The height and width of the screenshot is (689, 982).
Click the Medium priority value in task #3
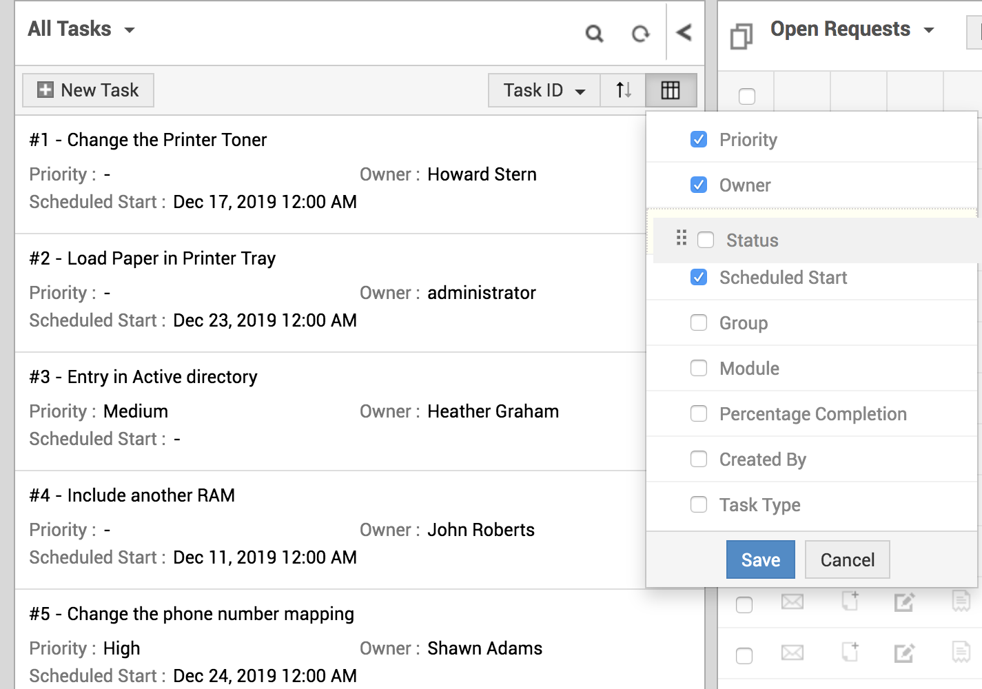pyautogui.click(x=136, y=411)
